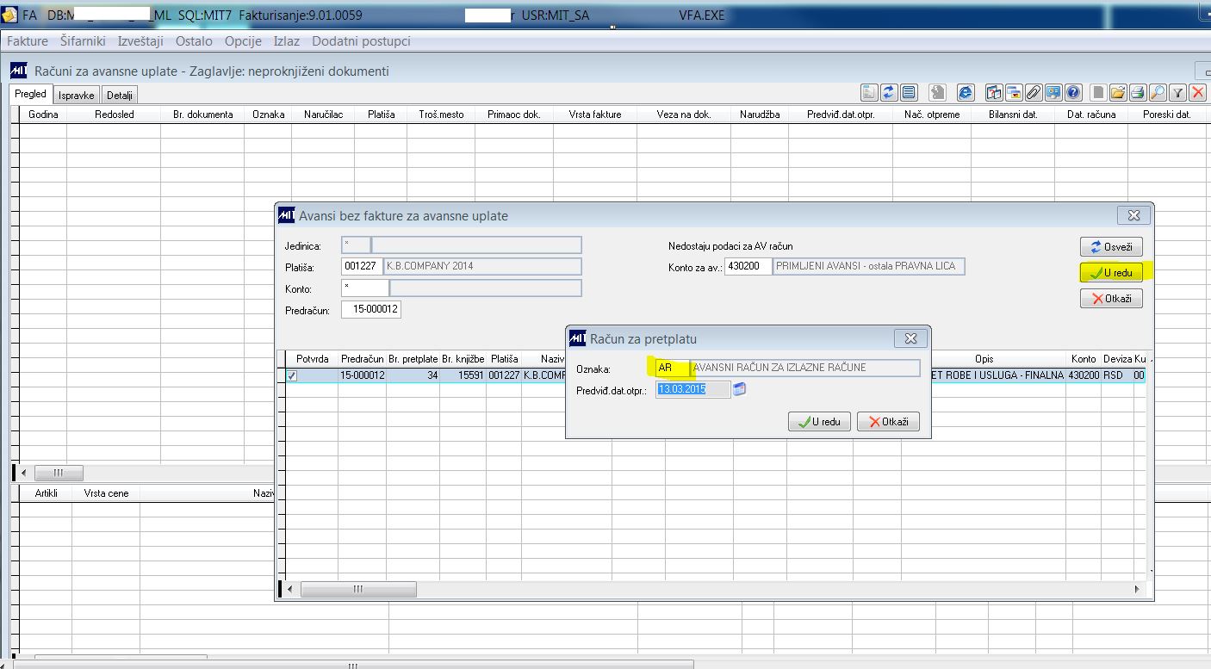Search with the magnifying glass icon
The width and height of the screenshot is (1211, 669).
(1158, 92)
